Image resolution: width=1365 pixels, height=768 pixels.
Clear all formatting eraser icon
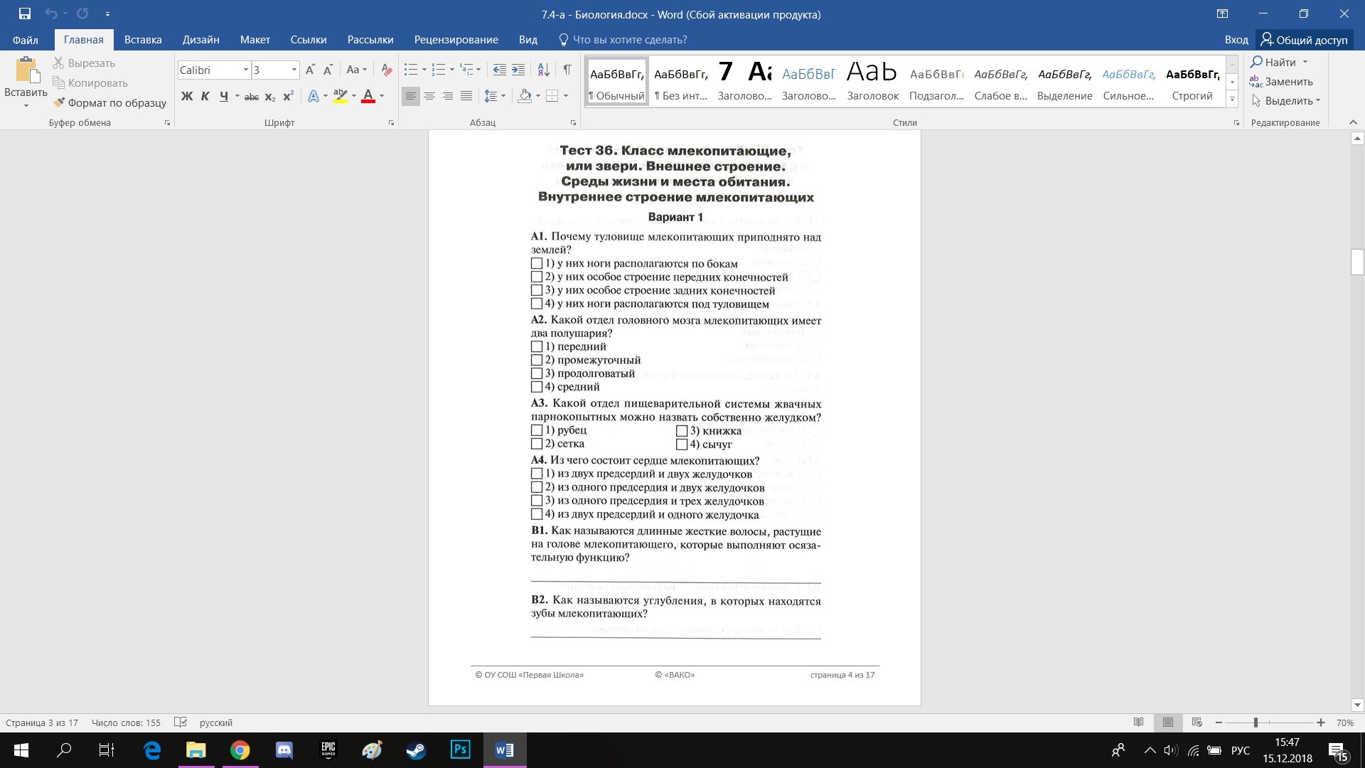coord(386,70)
